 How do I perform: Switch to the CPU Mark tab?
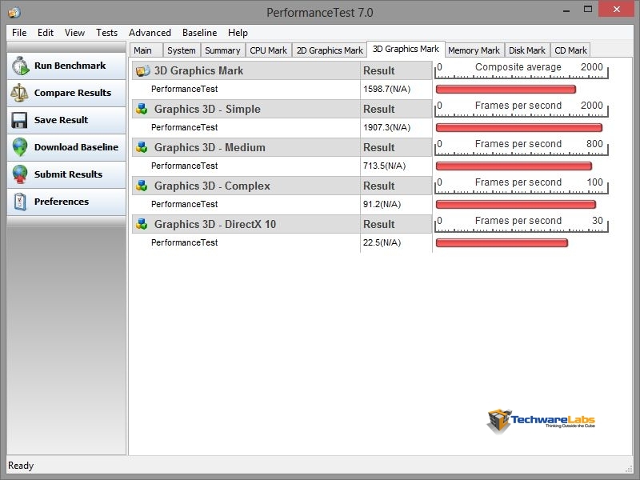tap(269, 50)
